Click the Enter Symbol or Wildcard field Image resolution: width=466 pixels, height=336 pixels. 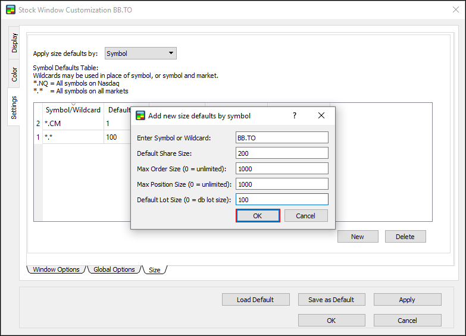coord(282,137)
